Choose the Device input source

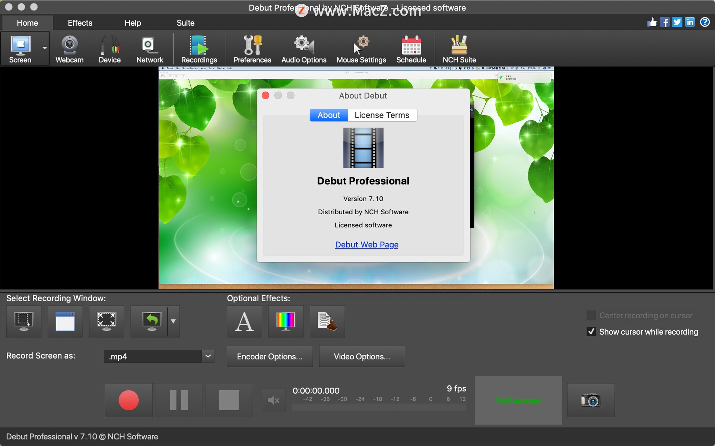coord(109,49)
